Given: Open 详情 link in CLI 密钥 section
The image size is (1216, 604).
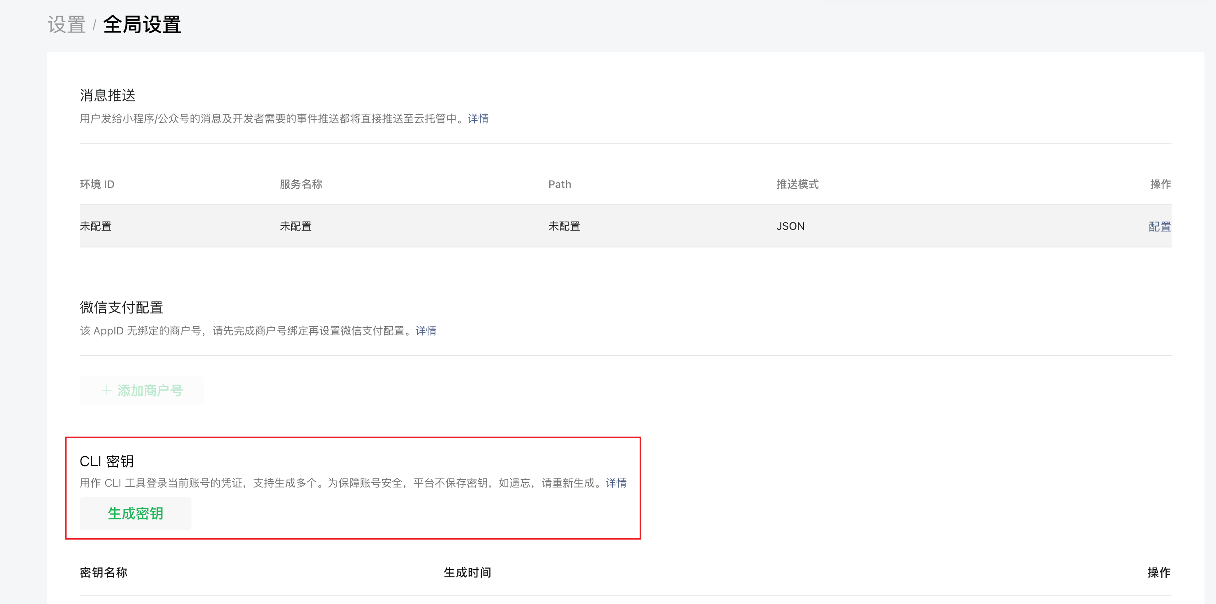Looking at the screenshot, I should 615,483.
